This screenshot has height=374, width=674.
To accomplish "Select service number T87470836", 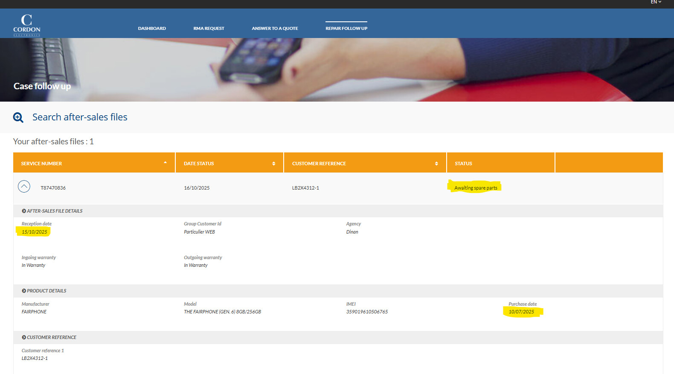I will pos(53,188).
